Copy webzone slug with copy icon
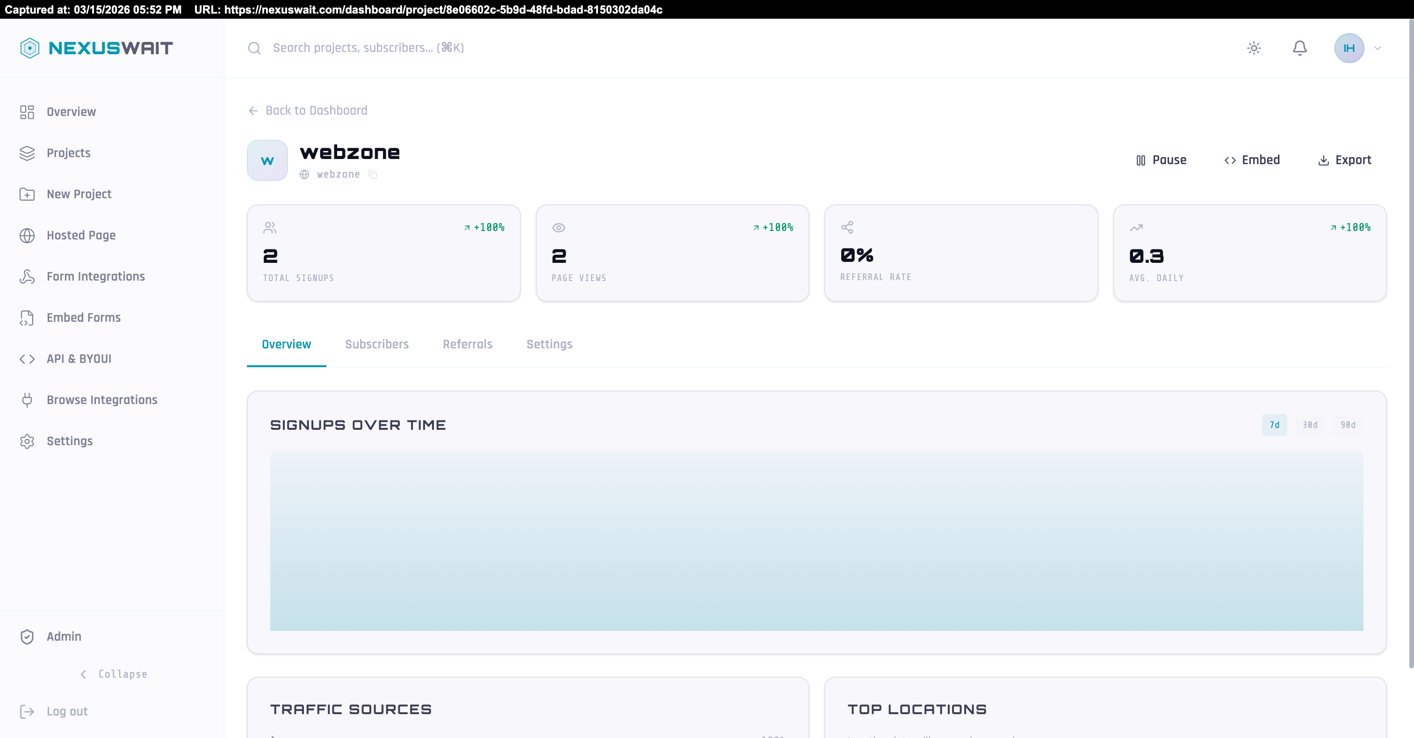Image resolution: width=1414 pixels, height=738 pixels. point(373,174)
